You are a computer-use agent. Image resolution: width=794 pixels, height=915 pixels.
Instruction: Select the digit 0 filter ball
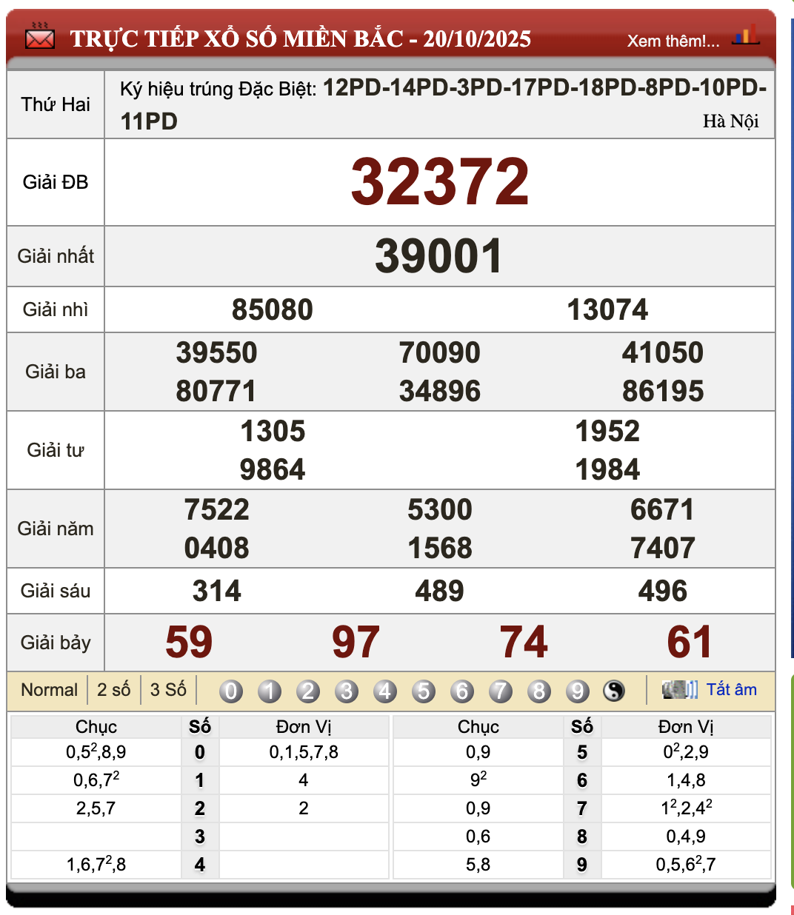point(231,691)
